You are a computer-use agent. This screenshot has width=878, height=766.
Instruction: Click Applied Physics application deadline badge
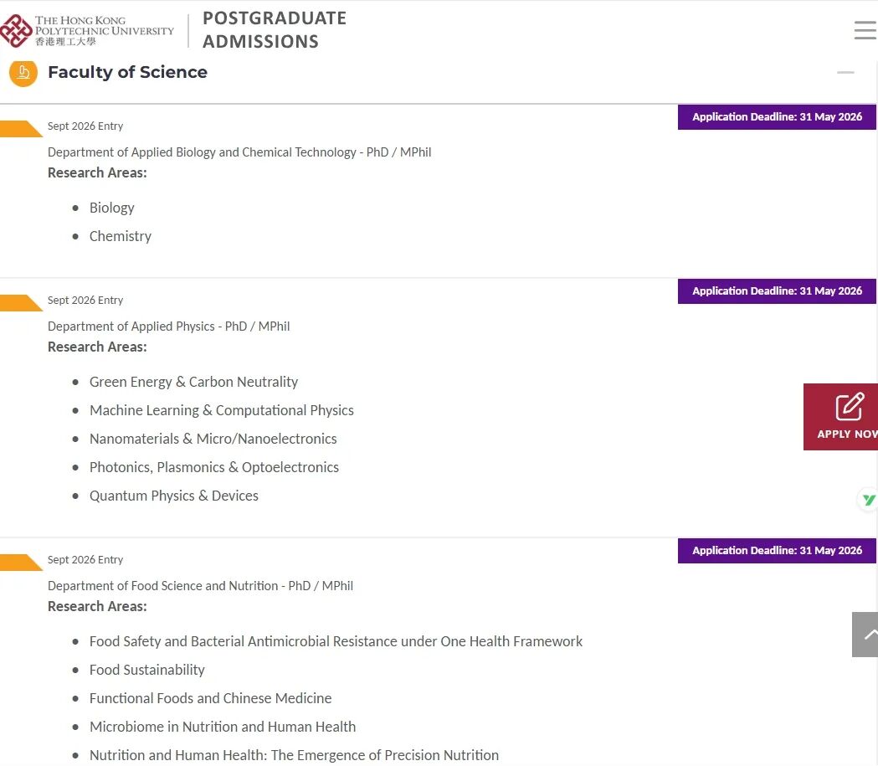click(777, 291)
